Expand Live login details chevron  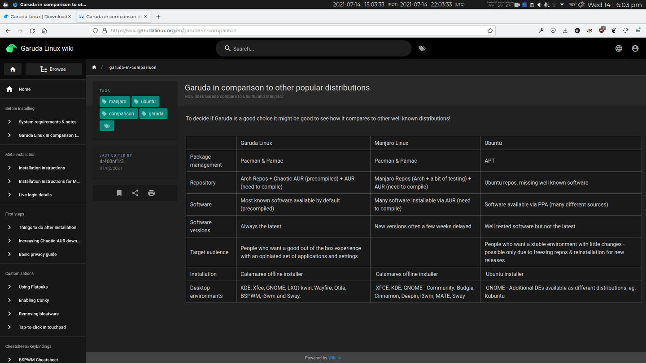9,195
